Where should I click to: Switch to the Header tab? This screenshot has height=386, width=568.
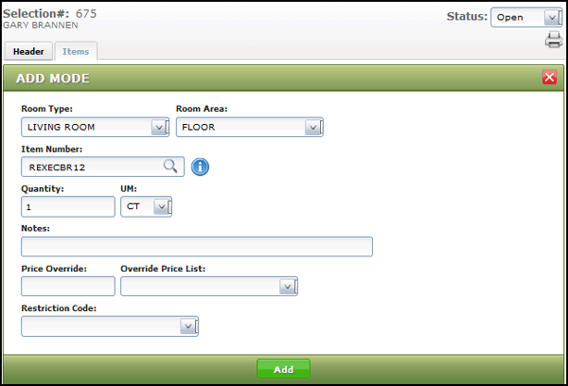click(28, 51)
